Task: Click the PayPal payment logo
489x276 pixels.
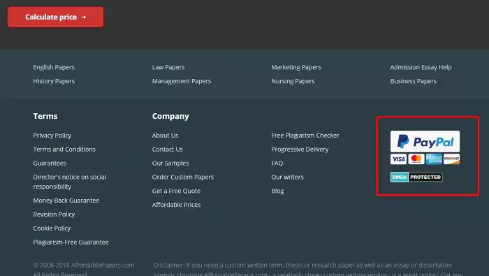Action: (425, 142)
